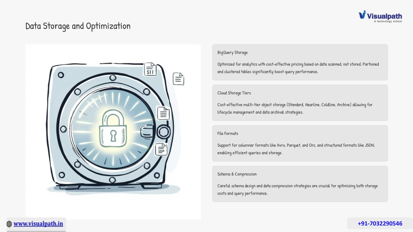Select the Cloud Storage Tiers card
This screenshot has height=232, width=413.
pos(300,103)
